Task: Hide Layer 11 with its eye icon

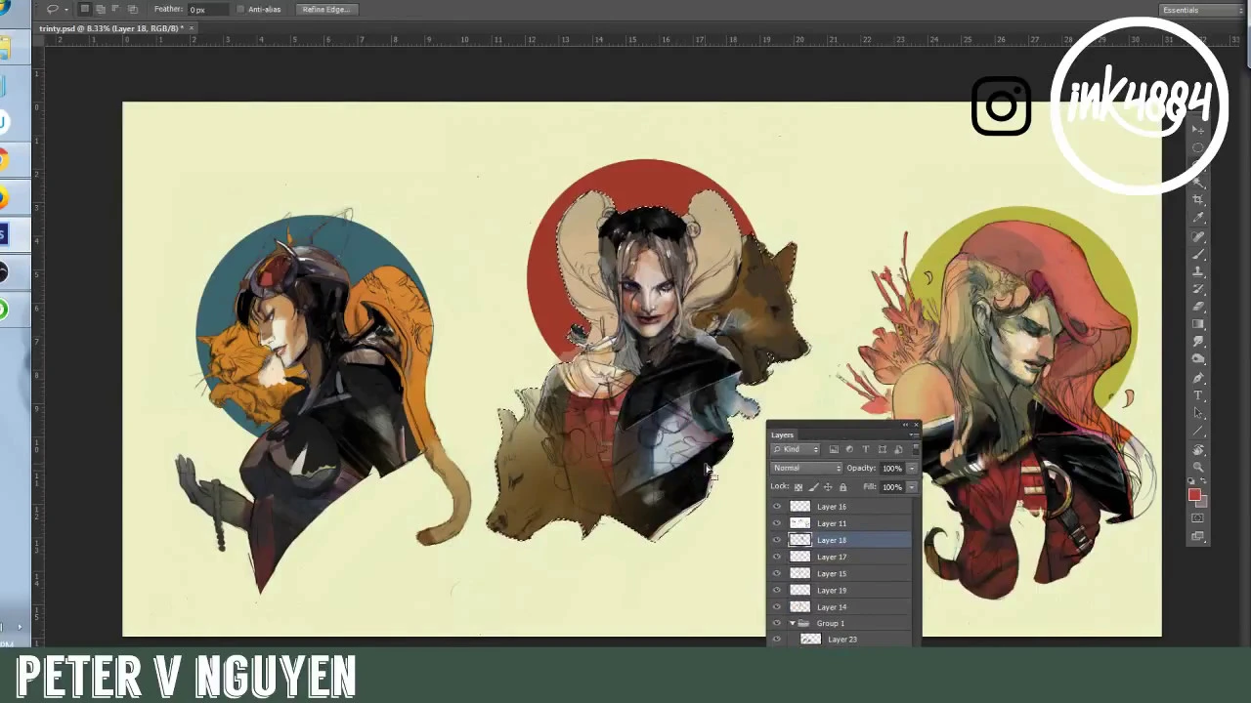Action: [x=777, y=523]
